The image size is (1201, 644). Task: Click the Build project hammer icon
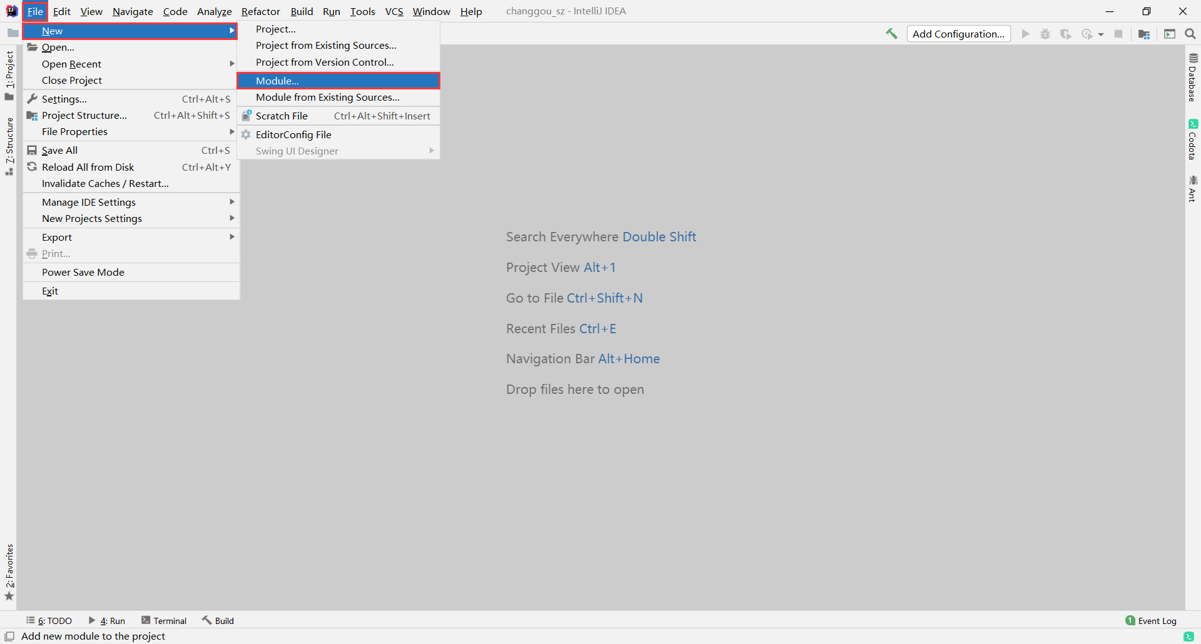pyautogui.click(x=891, y=34)
